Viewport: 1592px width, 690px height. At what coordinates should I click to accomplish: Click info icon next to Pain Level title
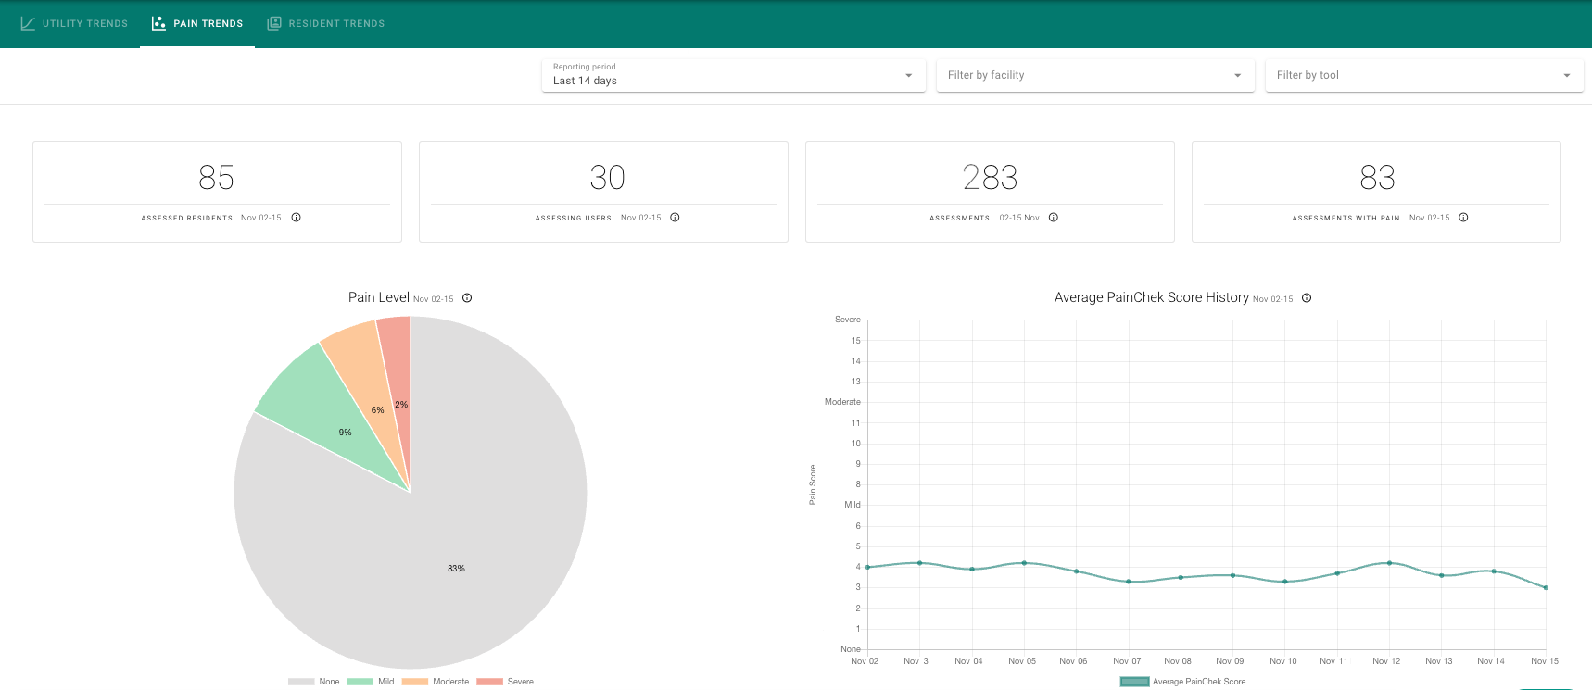467,298
